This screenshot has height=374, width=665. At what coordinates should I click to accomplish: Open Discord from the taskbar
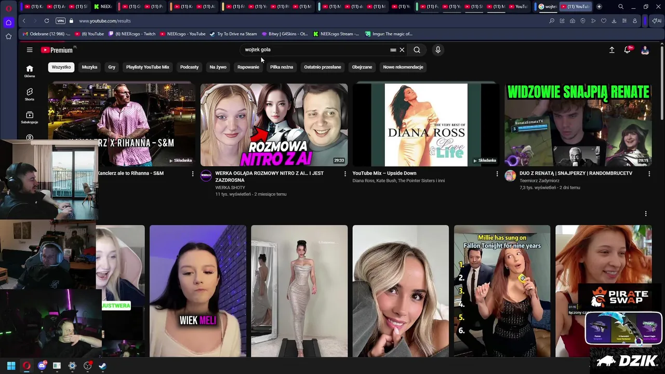click(42, 366)
